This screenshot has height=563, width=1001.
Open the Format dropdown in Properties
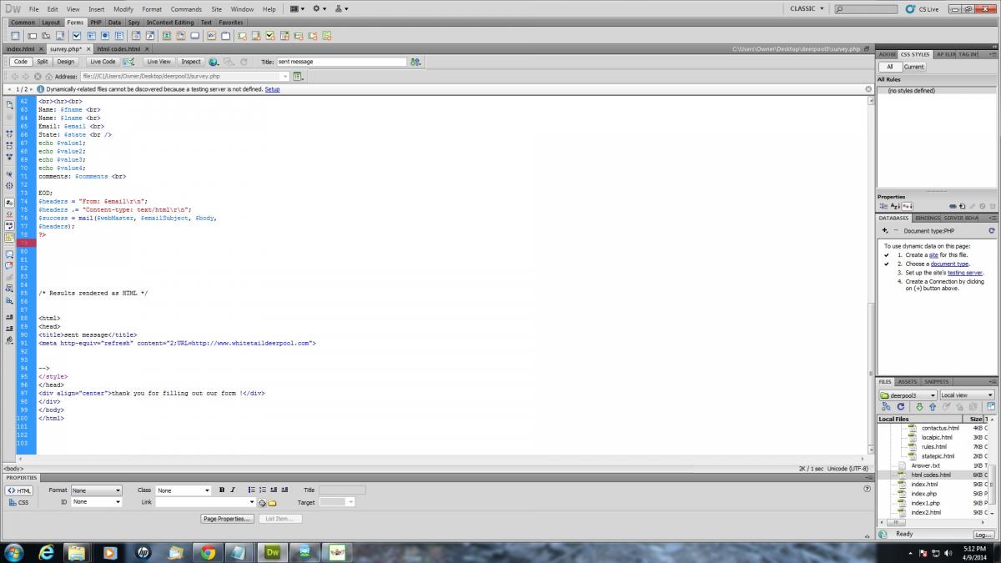[96, 490]
